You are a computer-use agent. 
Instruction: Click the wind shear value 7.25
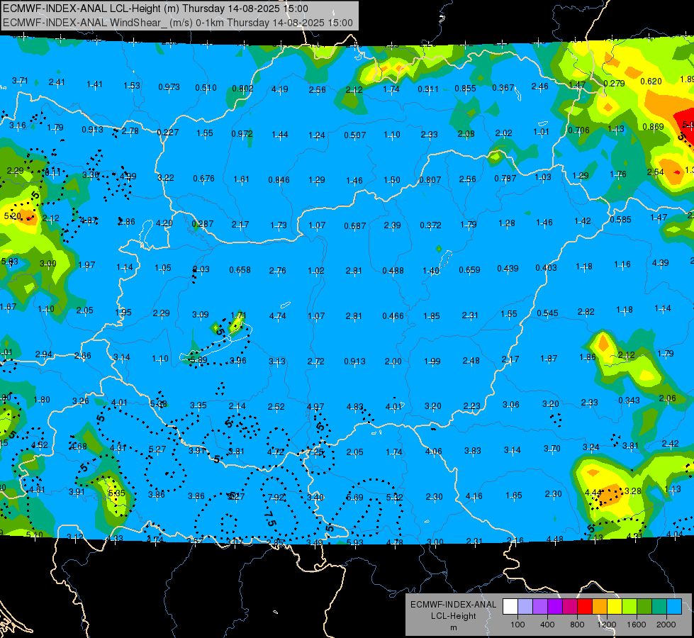tap(315, 452)
